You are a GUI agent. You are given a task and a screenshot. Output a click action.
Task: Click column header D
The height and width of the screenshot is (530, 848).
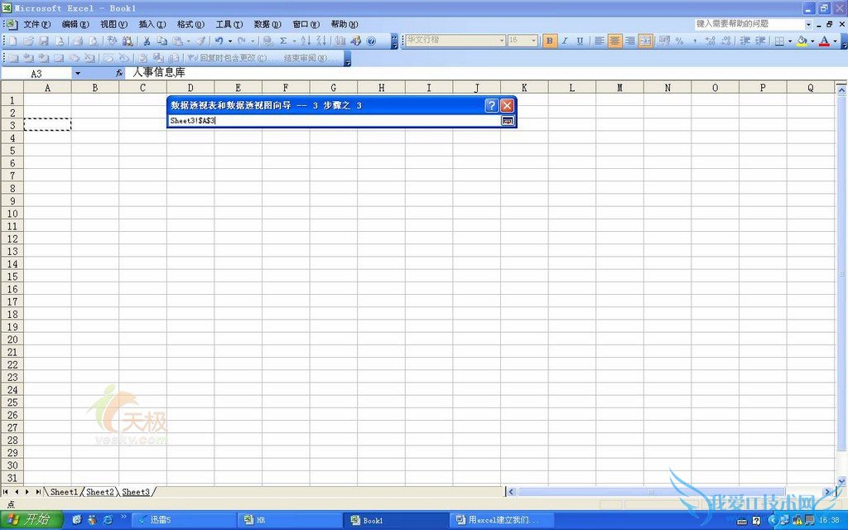[190, 88]
